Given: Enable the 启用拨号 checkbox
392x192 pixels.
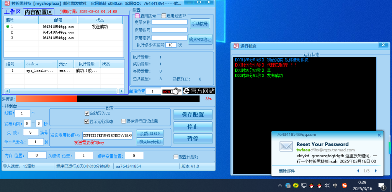Looking at the screenshot, I should 137,16.
